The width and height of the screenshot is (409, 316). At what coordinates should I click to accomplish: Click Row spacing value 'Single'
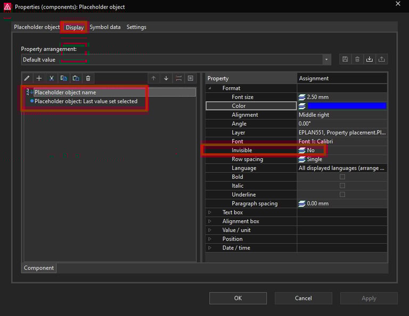click(x=342, y=159)
